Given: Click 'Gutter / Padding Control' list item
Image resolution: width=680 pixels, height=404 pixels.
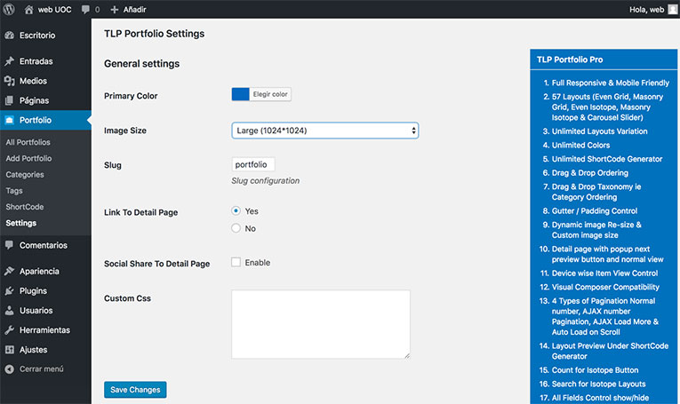Looking at the screenshot, I should tap(595, 210).
